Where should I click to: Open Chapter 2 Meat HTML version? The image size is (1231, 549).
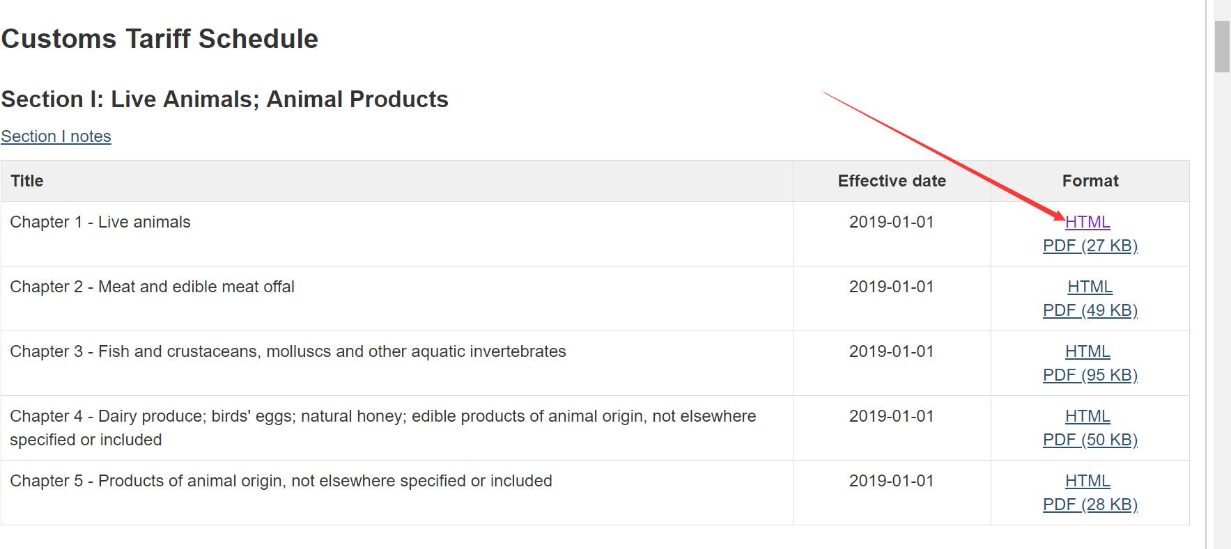click(x=1090, y=287)
